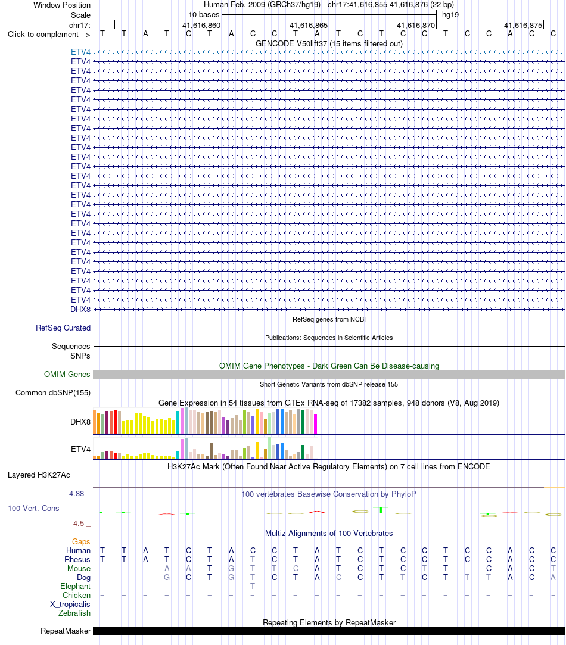This screenshot has width=566, height=645.
Task: Click the 'chr17:' ruler label
Action: pos(80,25)
